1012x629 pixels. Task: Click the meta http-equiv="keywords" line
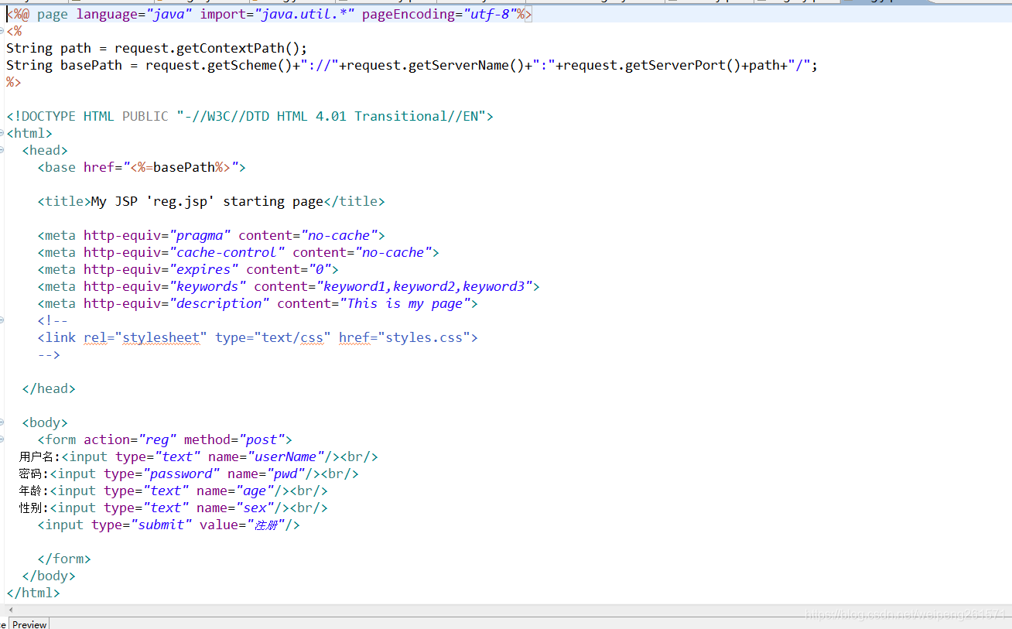coord(289,286)
